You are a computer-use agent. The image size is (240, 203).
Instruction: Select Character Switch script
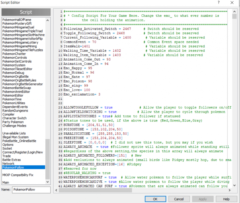[14, 118]
